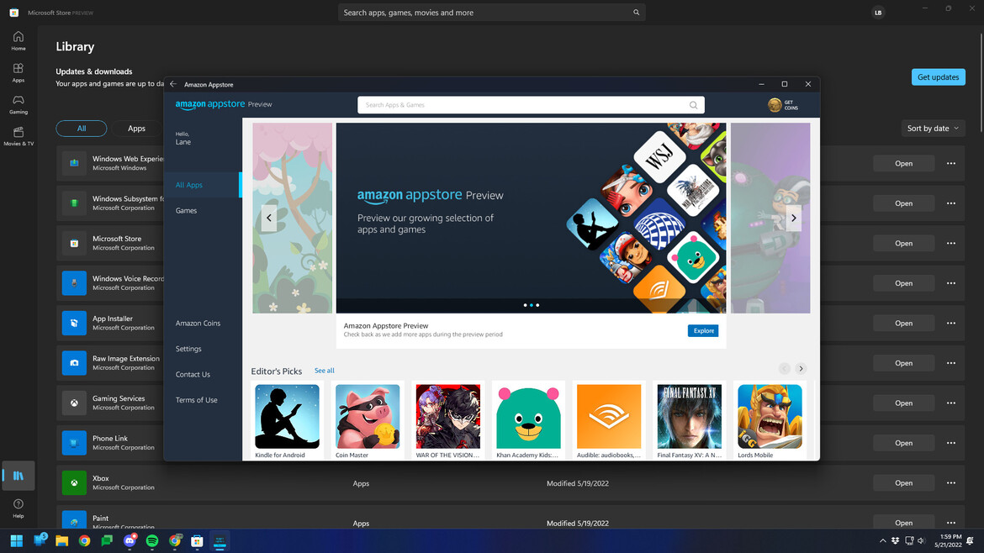Open Help in Microsoft Store sidebar

coord(19,508)
